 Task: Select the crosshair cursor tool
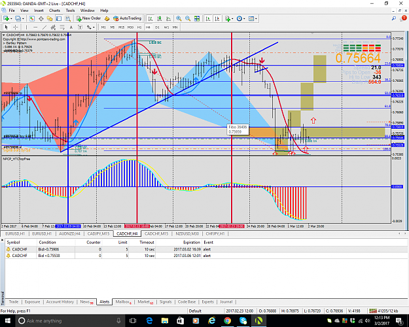pos(16,27)
